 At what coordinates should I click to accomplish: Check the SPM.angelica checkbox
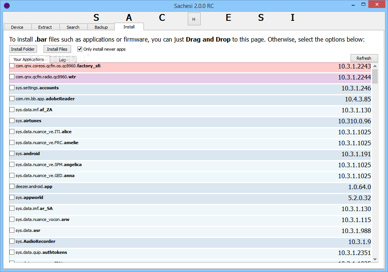pos(12,165)
